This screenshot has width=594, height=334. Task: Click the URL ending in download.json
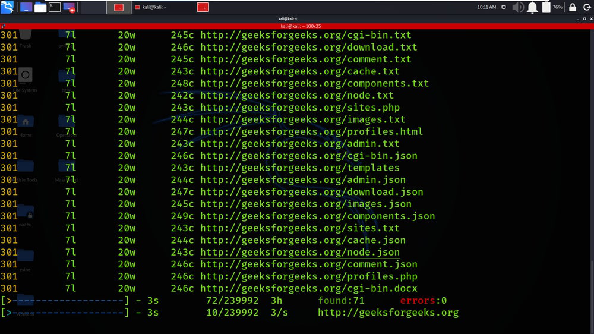(x=312, y=192)
